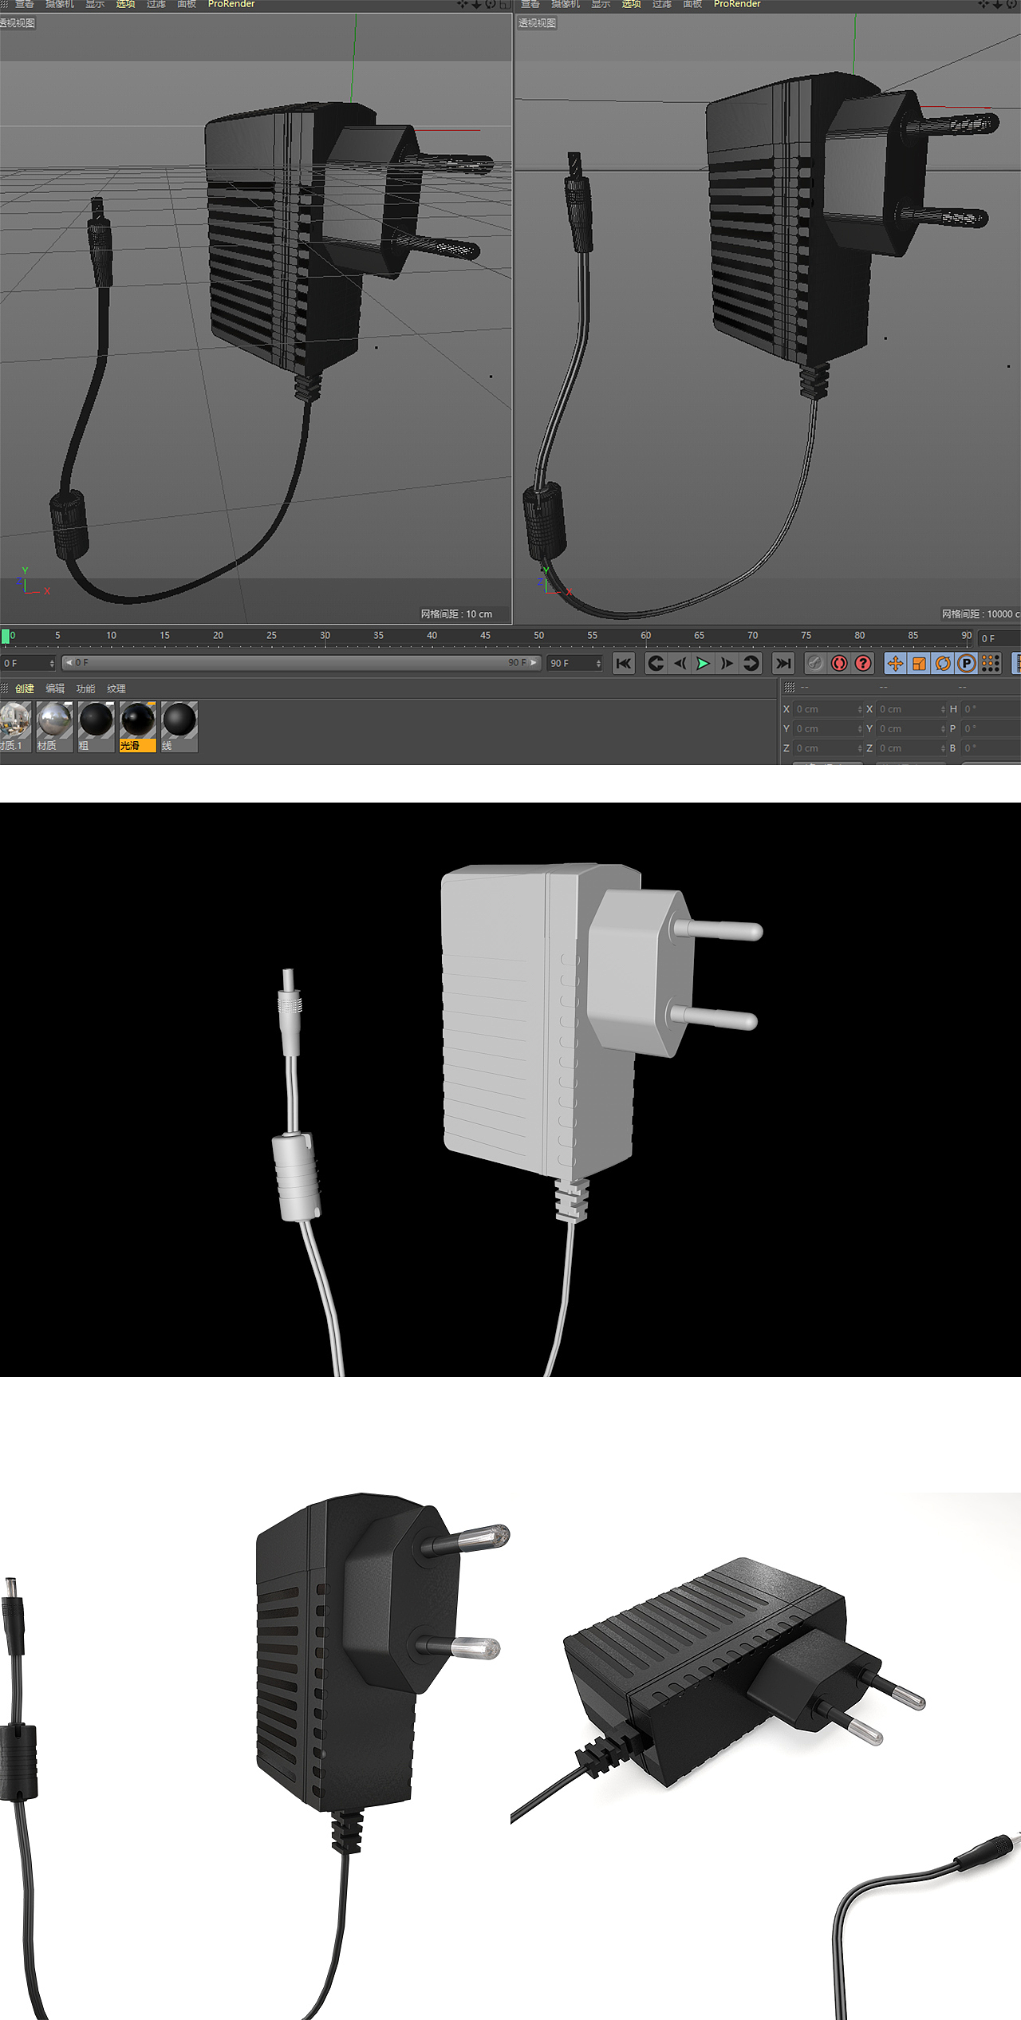This screenshot has height=2020, width=1021.
Task: Click the 90 F end field stepper arrows
Action: pos(598,663)
